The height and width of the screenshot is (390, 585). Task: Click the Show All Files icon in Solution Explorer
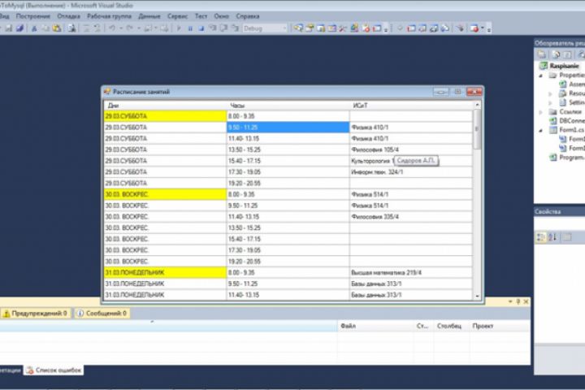tap(556, 55)
